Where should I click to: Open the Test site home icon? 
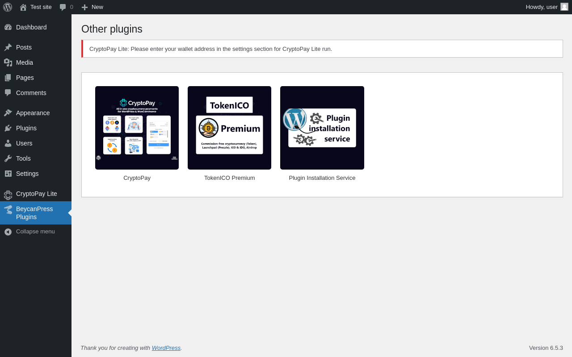point(23,7)
